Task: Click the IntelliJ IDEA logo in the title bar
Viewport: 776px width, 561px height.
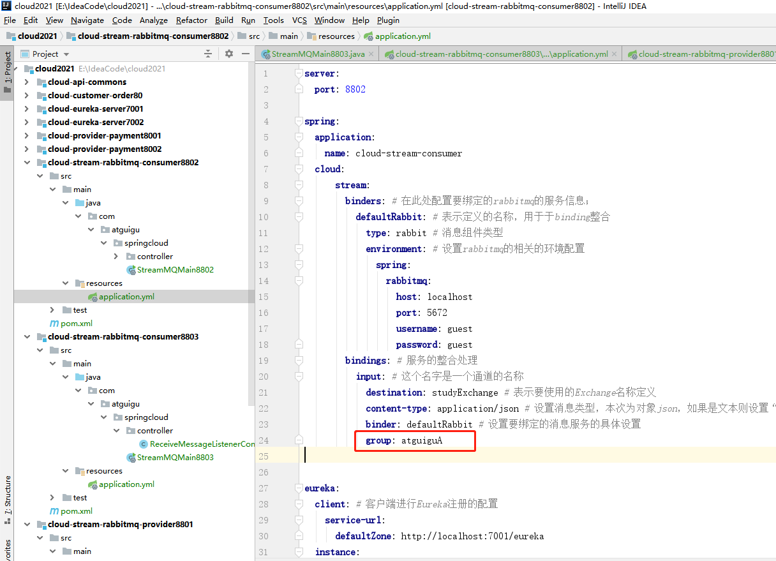Action: tap(6, 6)
